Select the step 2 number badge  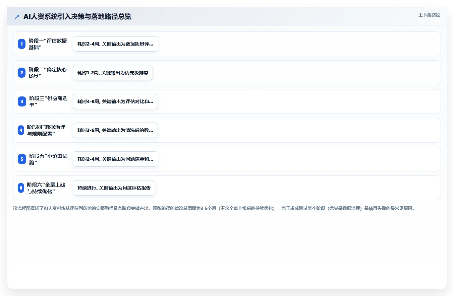(22, 73)
